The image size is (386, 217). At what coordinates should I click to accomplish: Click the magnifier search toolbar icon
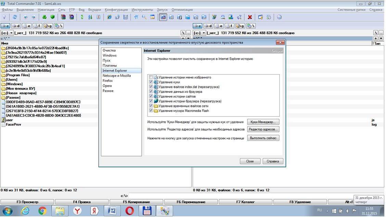[x=144, y=17]
